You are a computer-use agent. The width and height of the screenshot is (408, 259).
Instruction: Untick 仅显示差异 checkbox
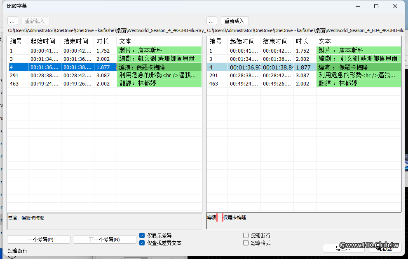click(x=142, y=236)
